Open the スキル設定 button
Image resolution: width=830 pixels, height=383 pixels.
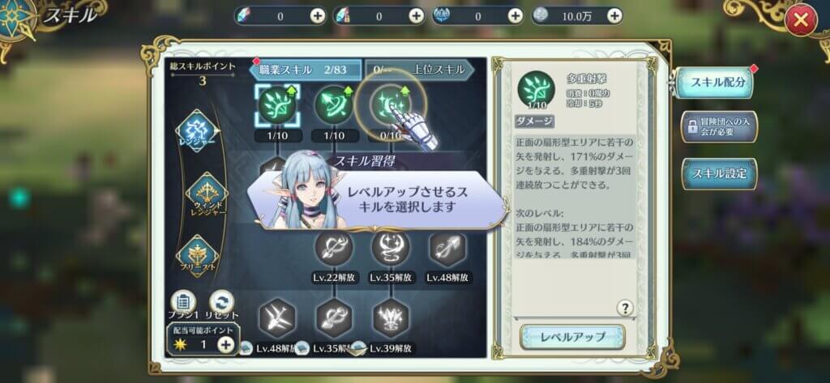pyautogui.click(x=720, y=173)
